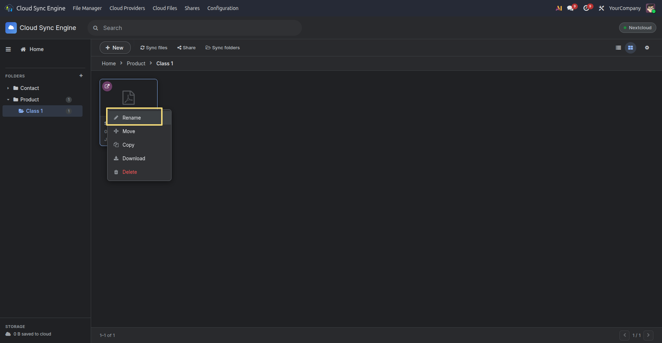662x343 pixels.
Task: Open the Shares menu
Action: click(192, 8)
